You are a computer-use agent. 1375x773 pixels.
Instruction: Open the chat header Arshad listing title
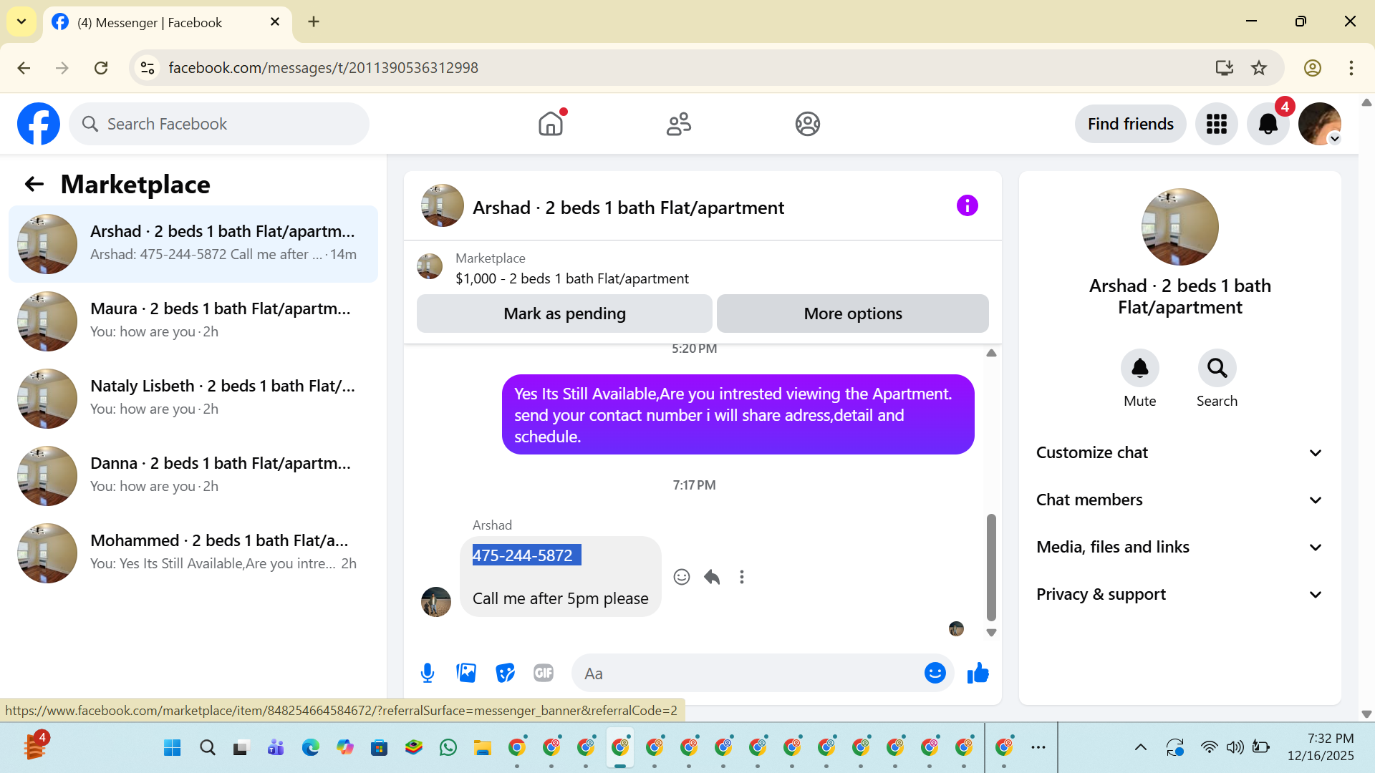(628, 208)
